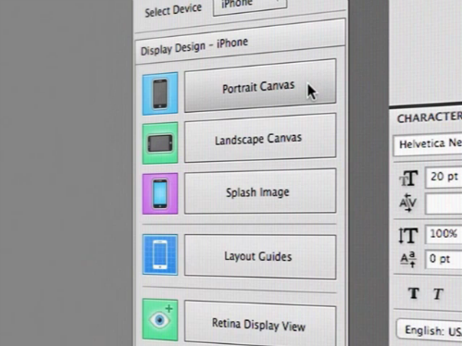The height and width of the screenshot is (346, 462).
Task: Click the font size TT icon
Action: (x=408, y=179)
